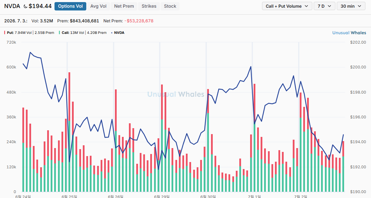Viewport: 371px width, 198px height.
Task: Click the tallest volume bar near 6월 25일
Action: click(x=69, y=132)
